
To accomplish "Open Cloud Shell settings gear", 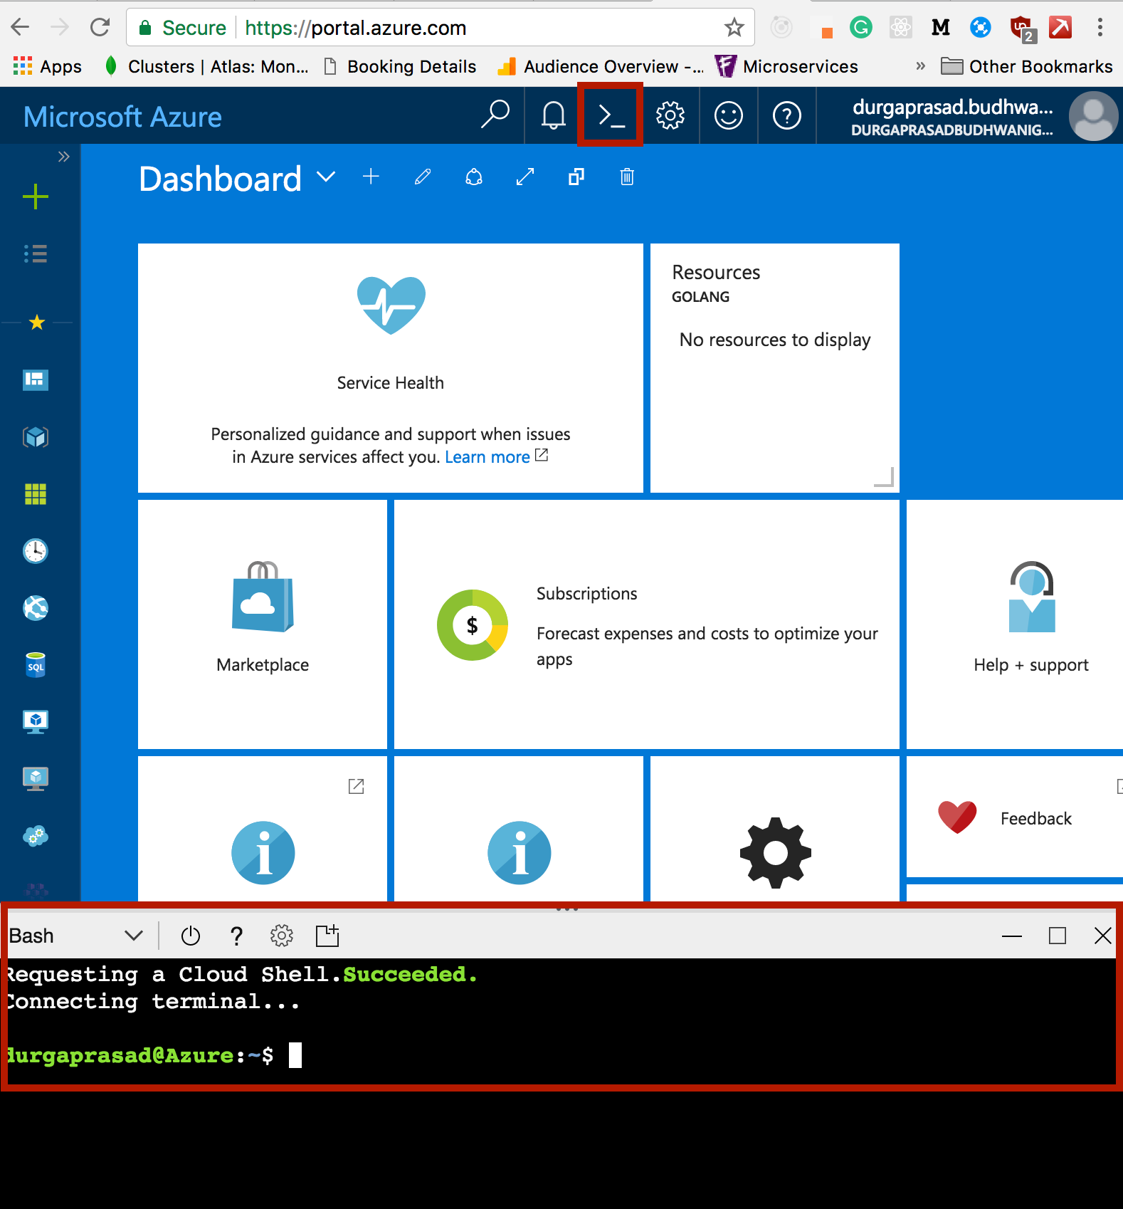I will point(282,936).
